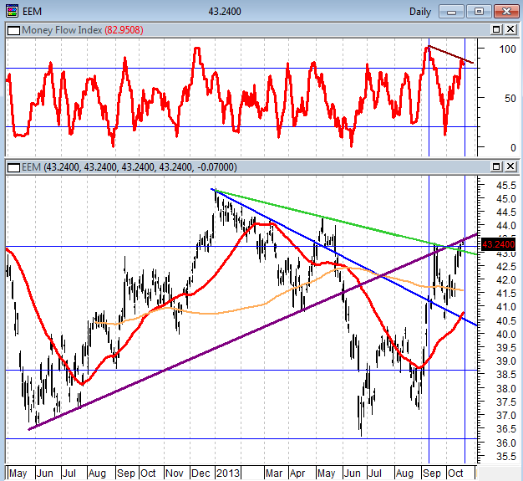Click the EEM ticker symbol in title bar
The image size is (523, 481).
(x=32, y=12)
